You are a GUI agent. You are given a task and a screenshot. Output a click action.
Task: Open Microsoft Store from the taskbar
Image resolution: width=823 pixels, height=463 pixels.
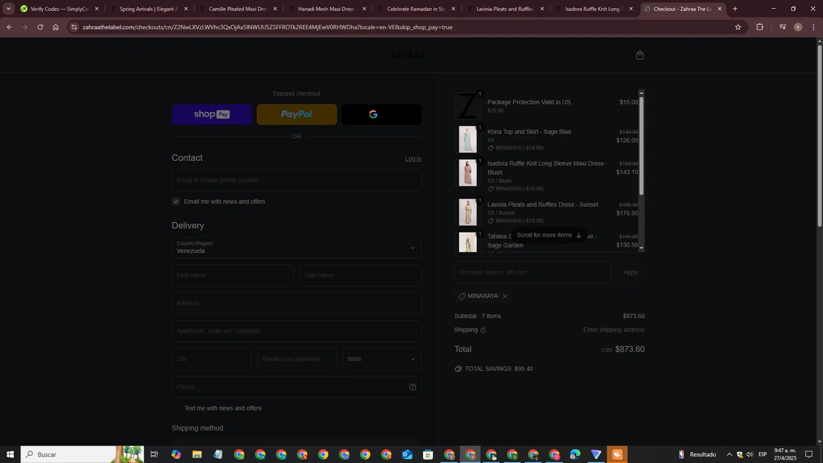click(428, 454)
